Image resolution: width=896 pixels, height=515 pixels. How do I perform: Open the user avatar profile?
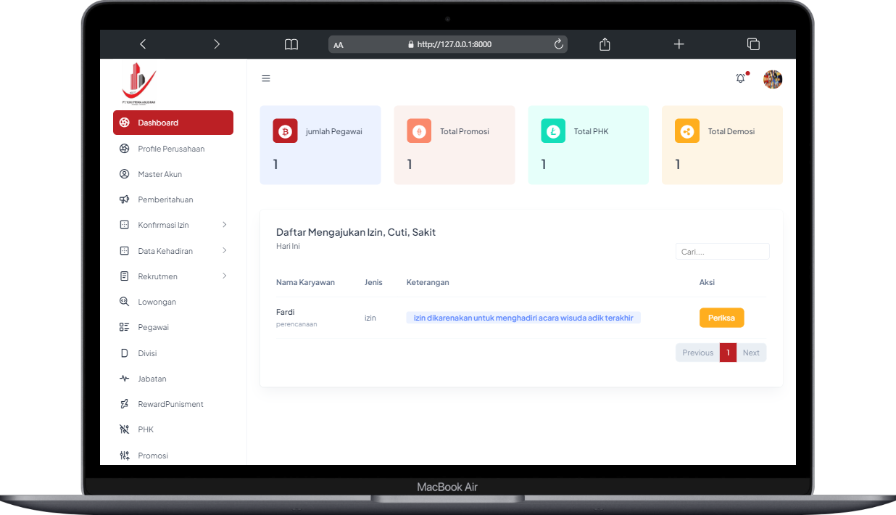point(773,80)
